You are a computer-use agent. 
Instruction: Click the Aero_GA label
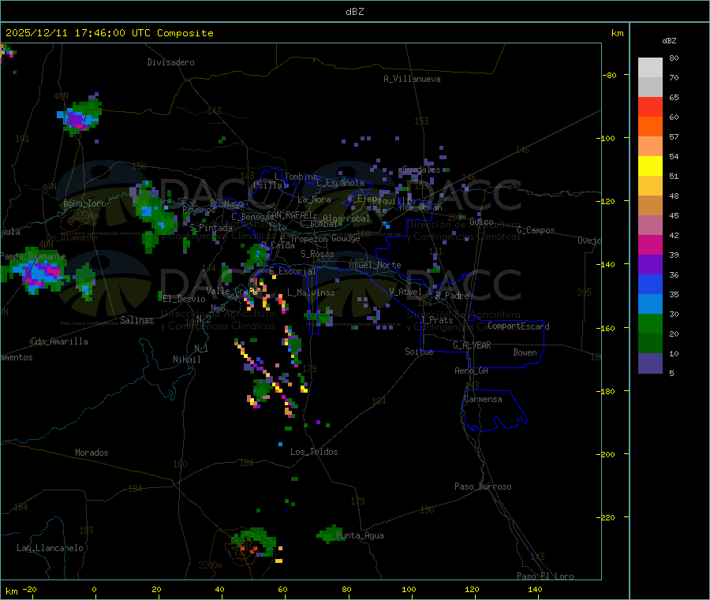click(472, 371)
